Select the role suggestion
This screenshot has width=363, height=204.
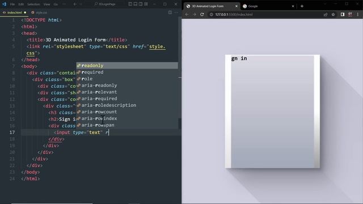pyautogui.click(x=127, y=79)
